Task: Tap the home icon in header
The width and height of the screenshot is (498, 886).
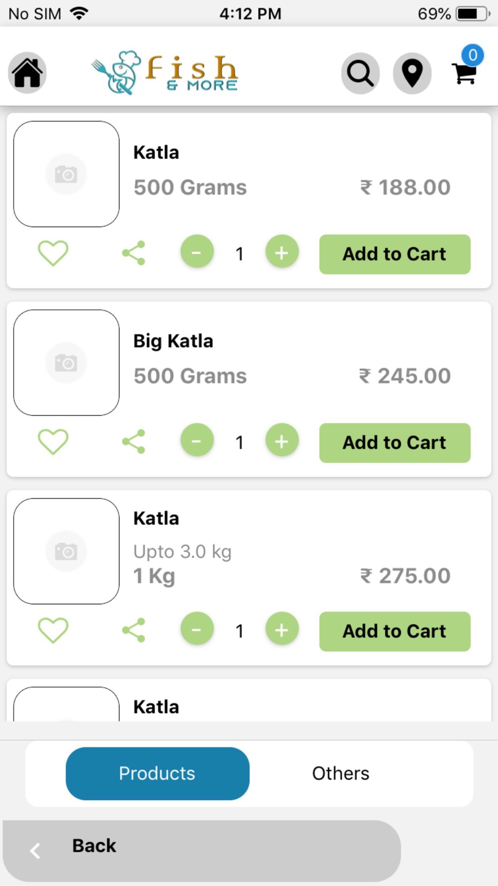Action: 27,73
